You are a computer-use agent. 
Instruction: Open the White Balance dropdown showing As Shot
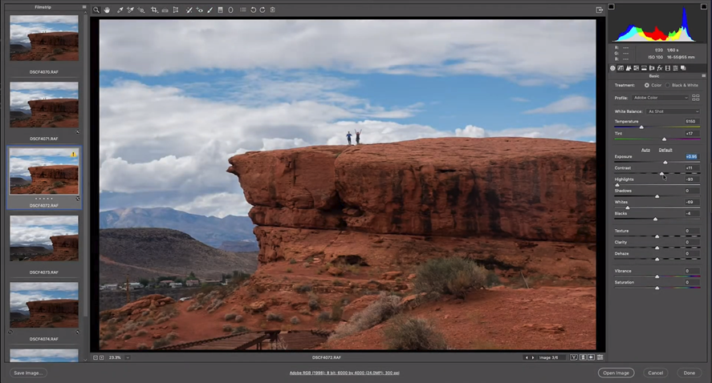coord(673,111)
